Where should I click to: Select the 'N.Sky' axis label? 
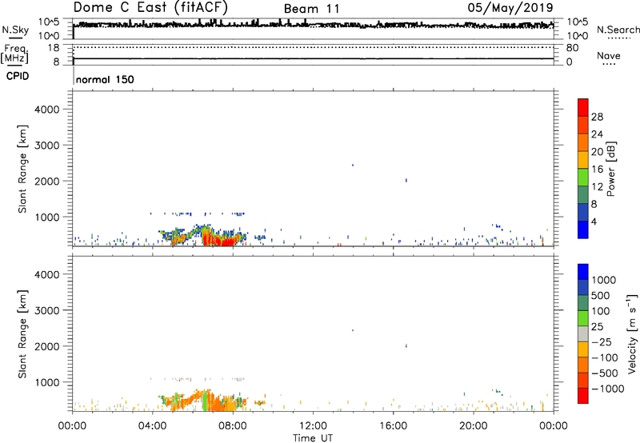[x=15, y=30]
